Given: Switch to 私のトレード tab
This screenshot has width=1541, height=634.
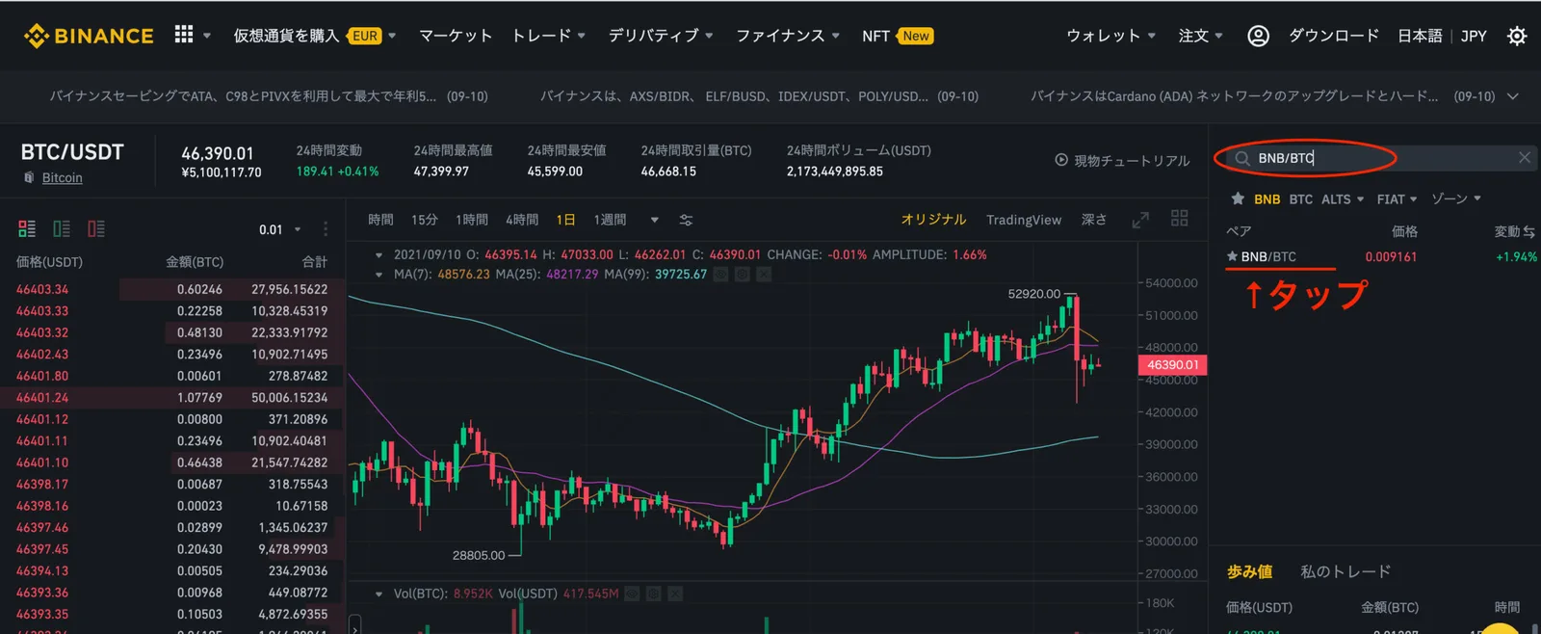Looking at the screenshot, I should point(1345,571).
